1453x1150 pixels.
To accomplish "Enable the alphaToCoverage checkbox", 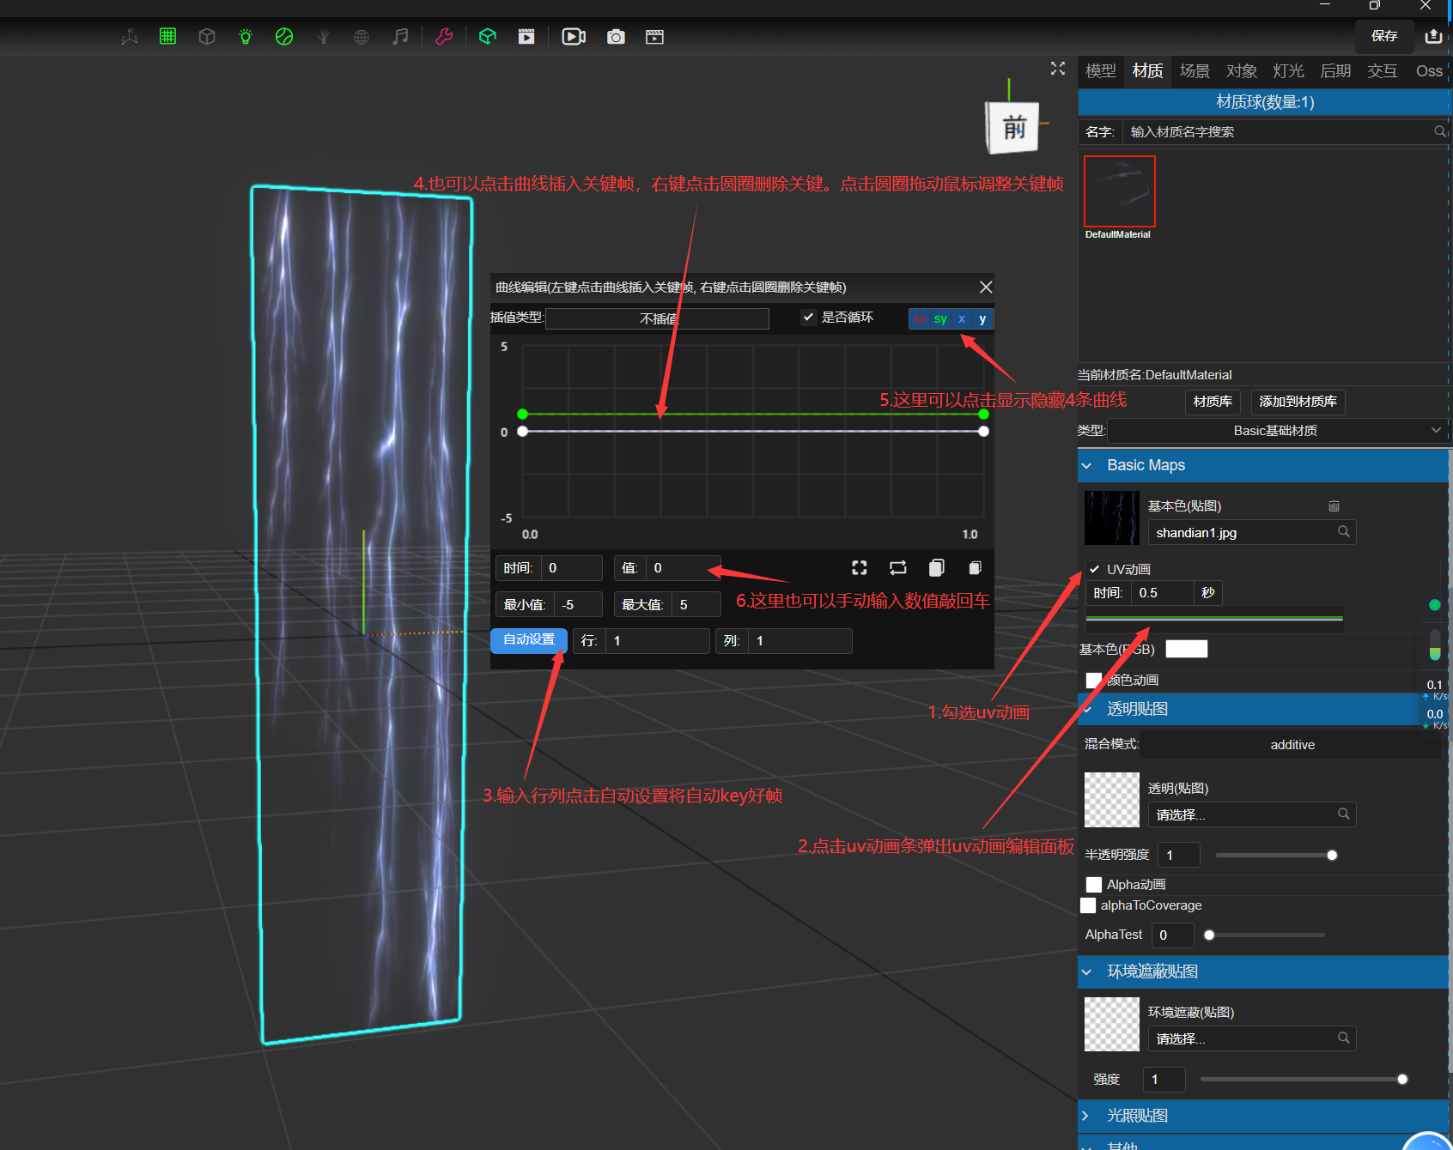I will [x=1088, y=905].
